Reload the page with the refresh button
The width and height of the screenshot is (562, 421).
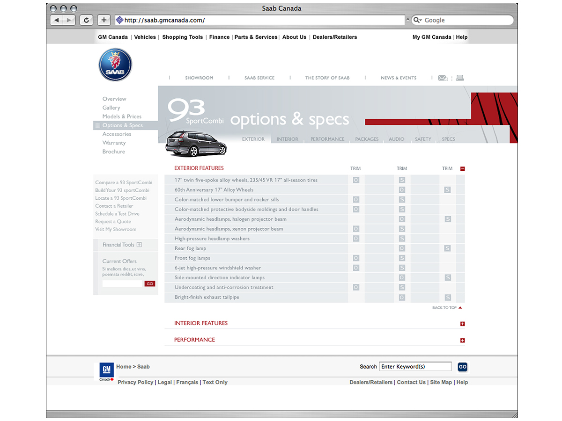86,20
